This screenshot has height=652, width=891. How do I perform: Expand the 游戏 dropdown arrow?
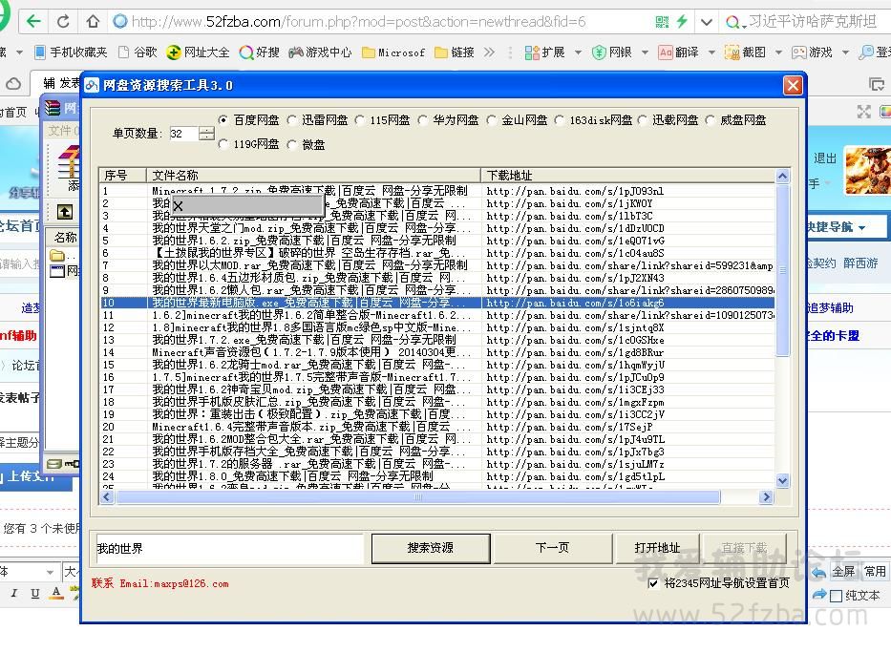click(845, 53)
